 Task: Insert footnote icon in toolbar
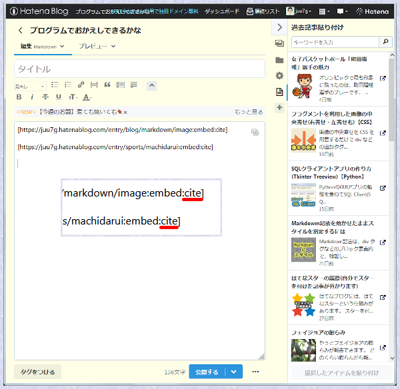[x=134, y=85]
